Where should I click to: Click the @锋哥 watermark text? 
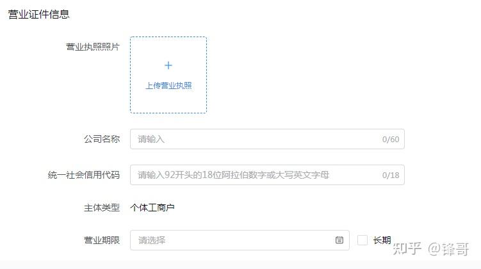point(448,249)
